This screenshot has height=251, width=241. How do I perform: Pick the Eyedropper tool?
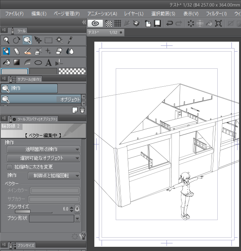[70, 40]
